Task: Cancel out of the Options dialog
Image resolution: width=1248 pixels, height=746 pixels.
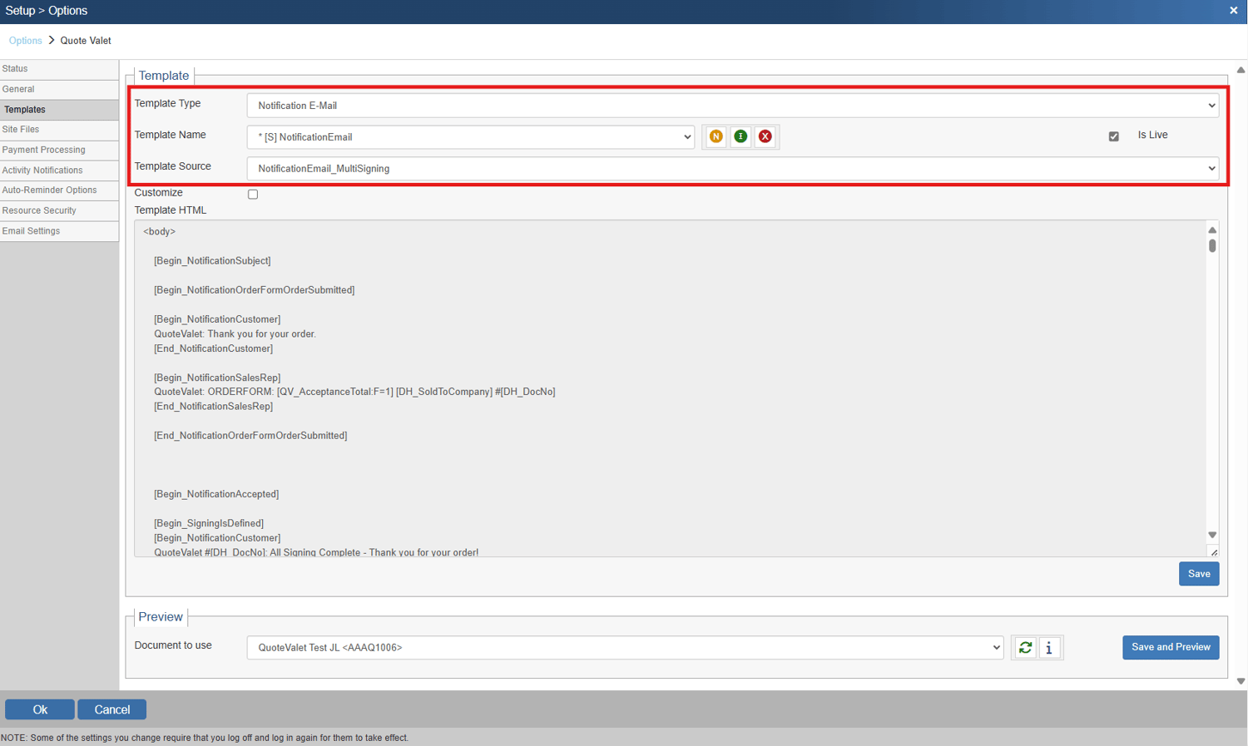Action: tap(111, 709)
